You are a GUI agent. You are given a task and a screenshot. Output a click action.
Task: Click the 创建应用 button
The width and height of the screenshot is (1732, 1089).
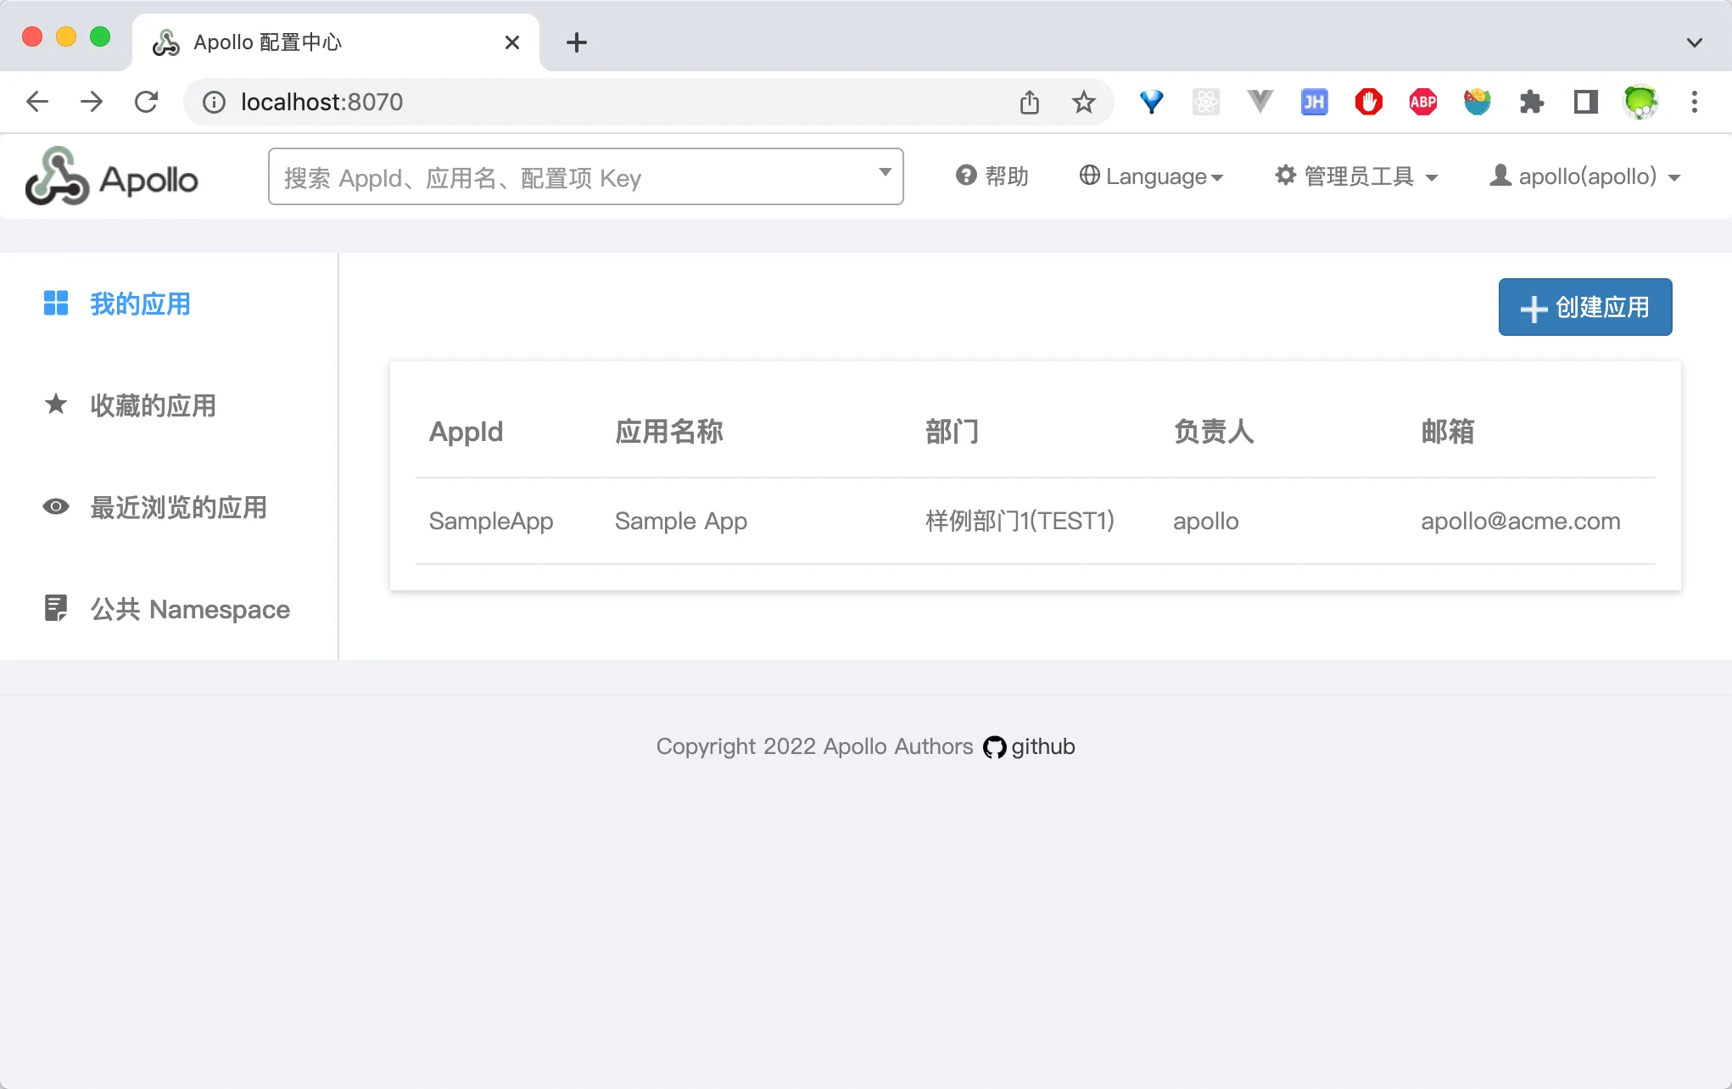[1584, 307]
